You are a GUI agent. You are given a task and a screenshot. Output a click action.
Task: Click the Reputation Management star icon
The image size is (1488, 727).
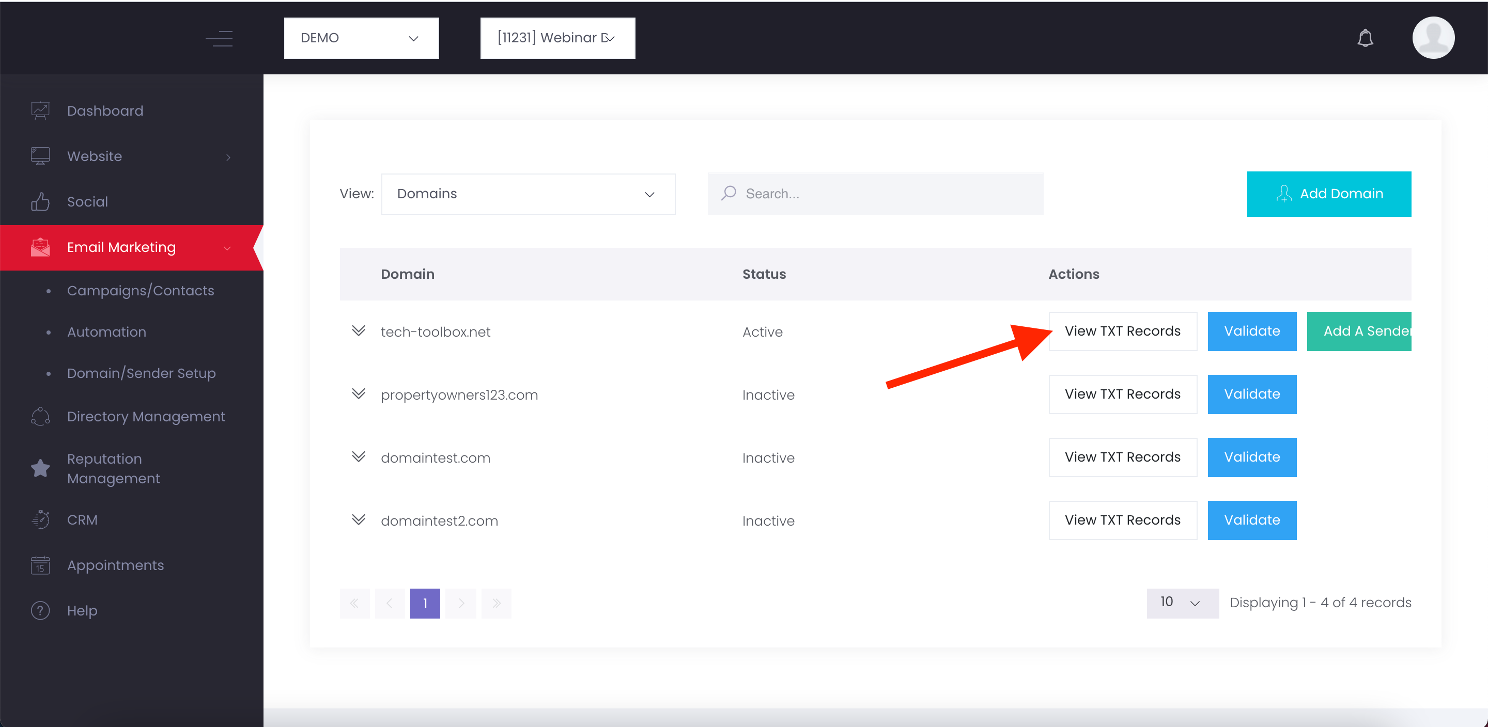coord(40,468)
